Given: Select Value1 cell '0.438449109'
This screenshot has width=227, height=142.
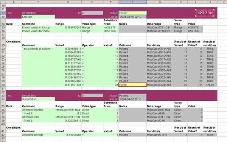Looking at the screenshot, I should coord(68,52).
